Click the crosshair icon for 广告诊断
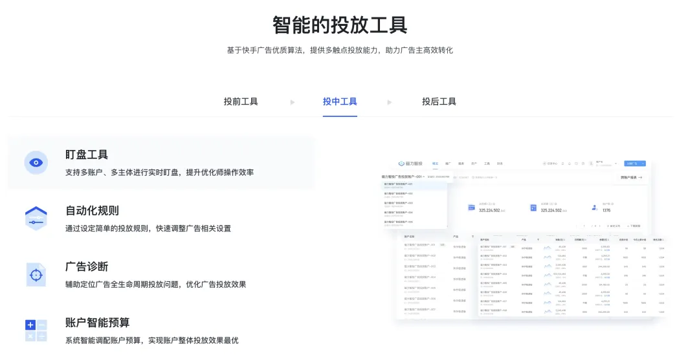Image resolution: width=699 pixels, height=364 pixels. (x=36, y=275)
